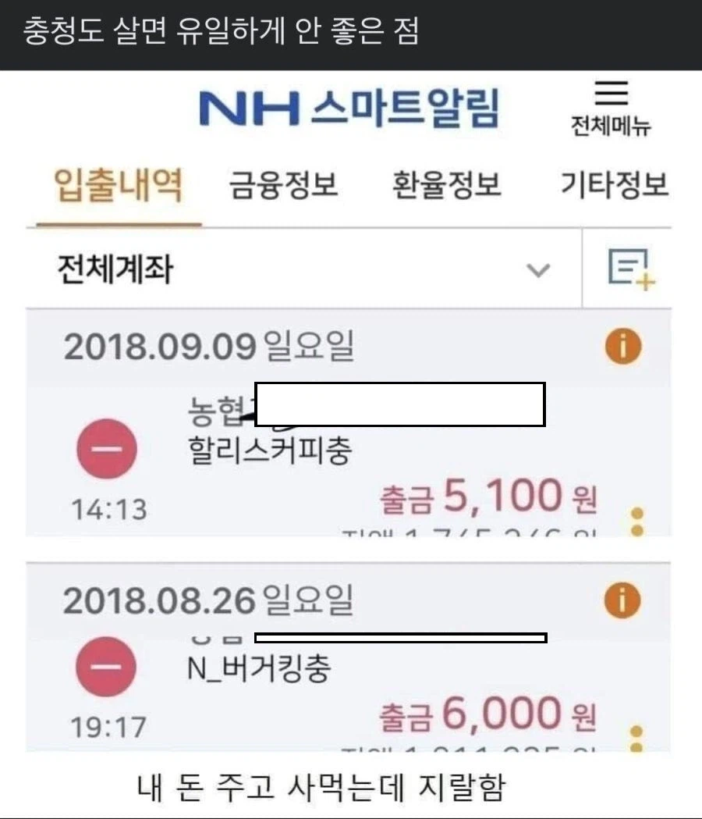Open the 기타정보 tab
702x819 pixels.
pyautogui.click(x=615, y=184)
